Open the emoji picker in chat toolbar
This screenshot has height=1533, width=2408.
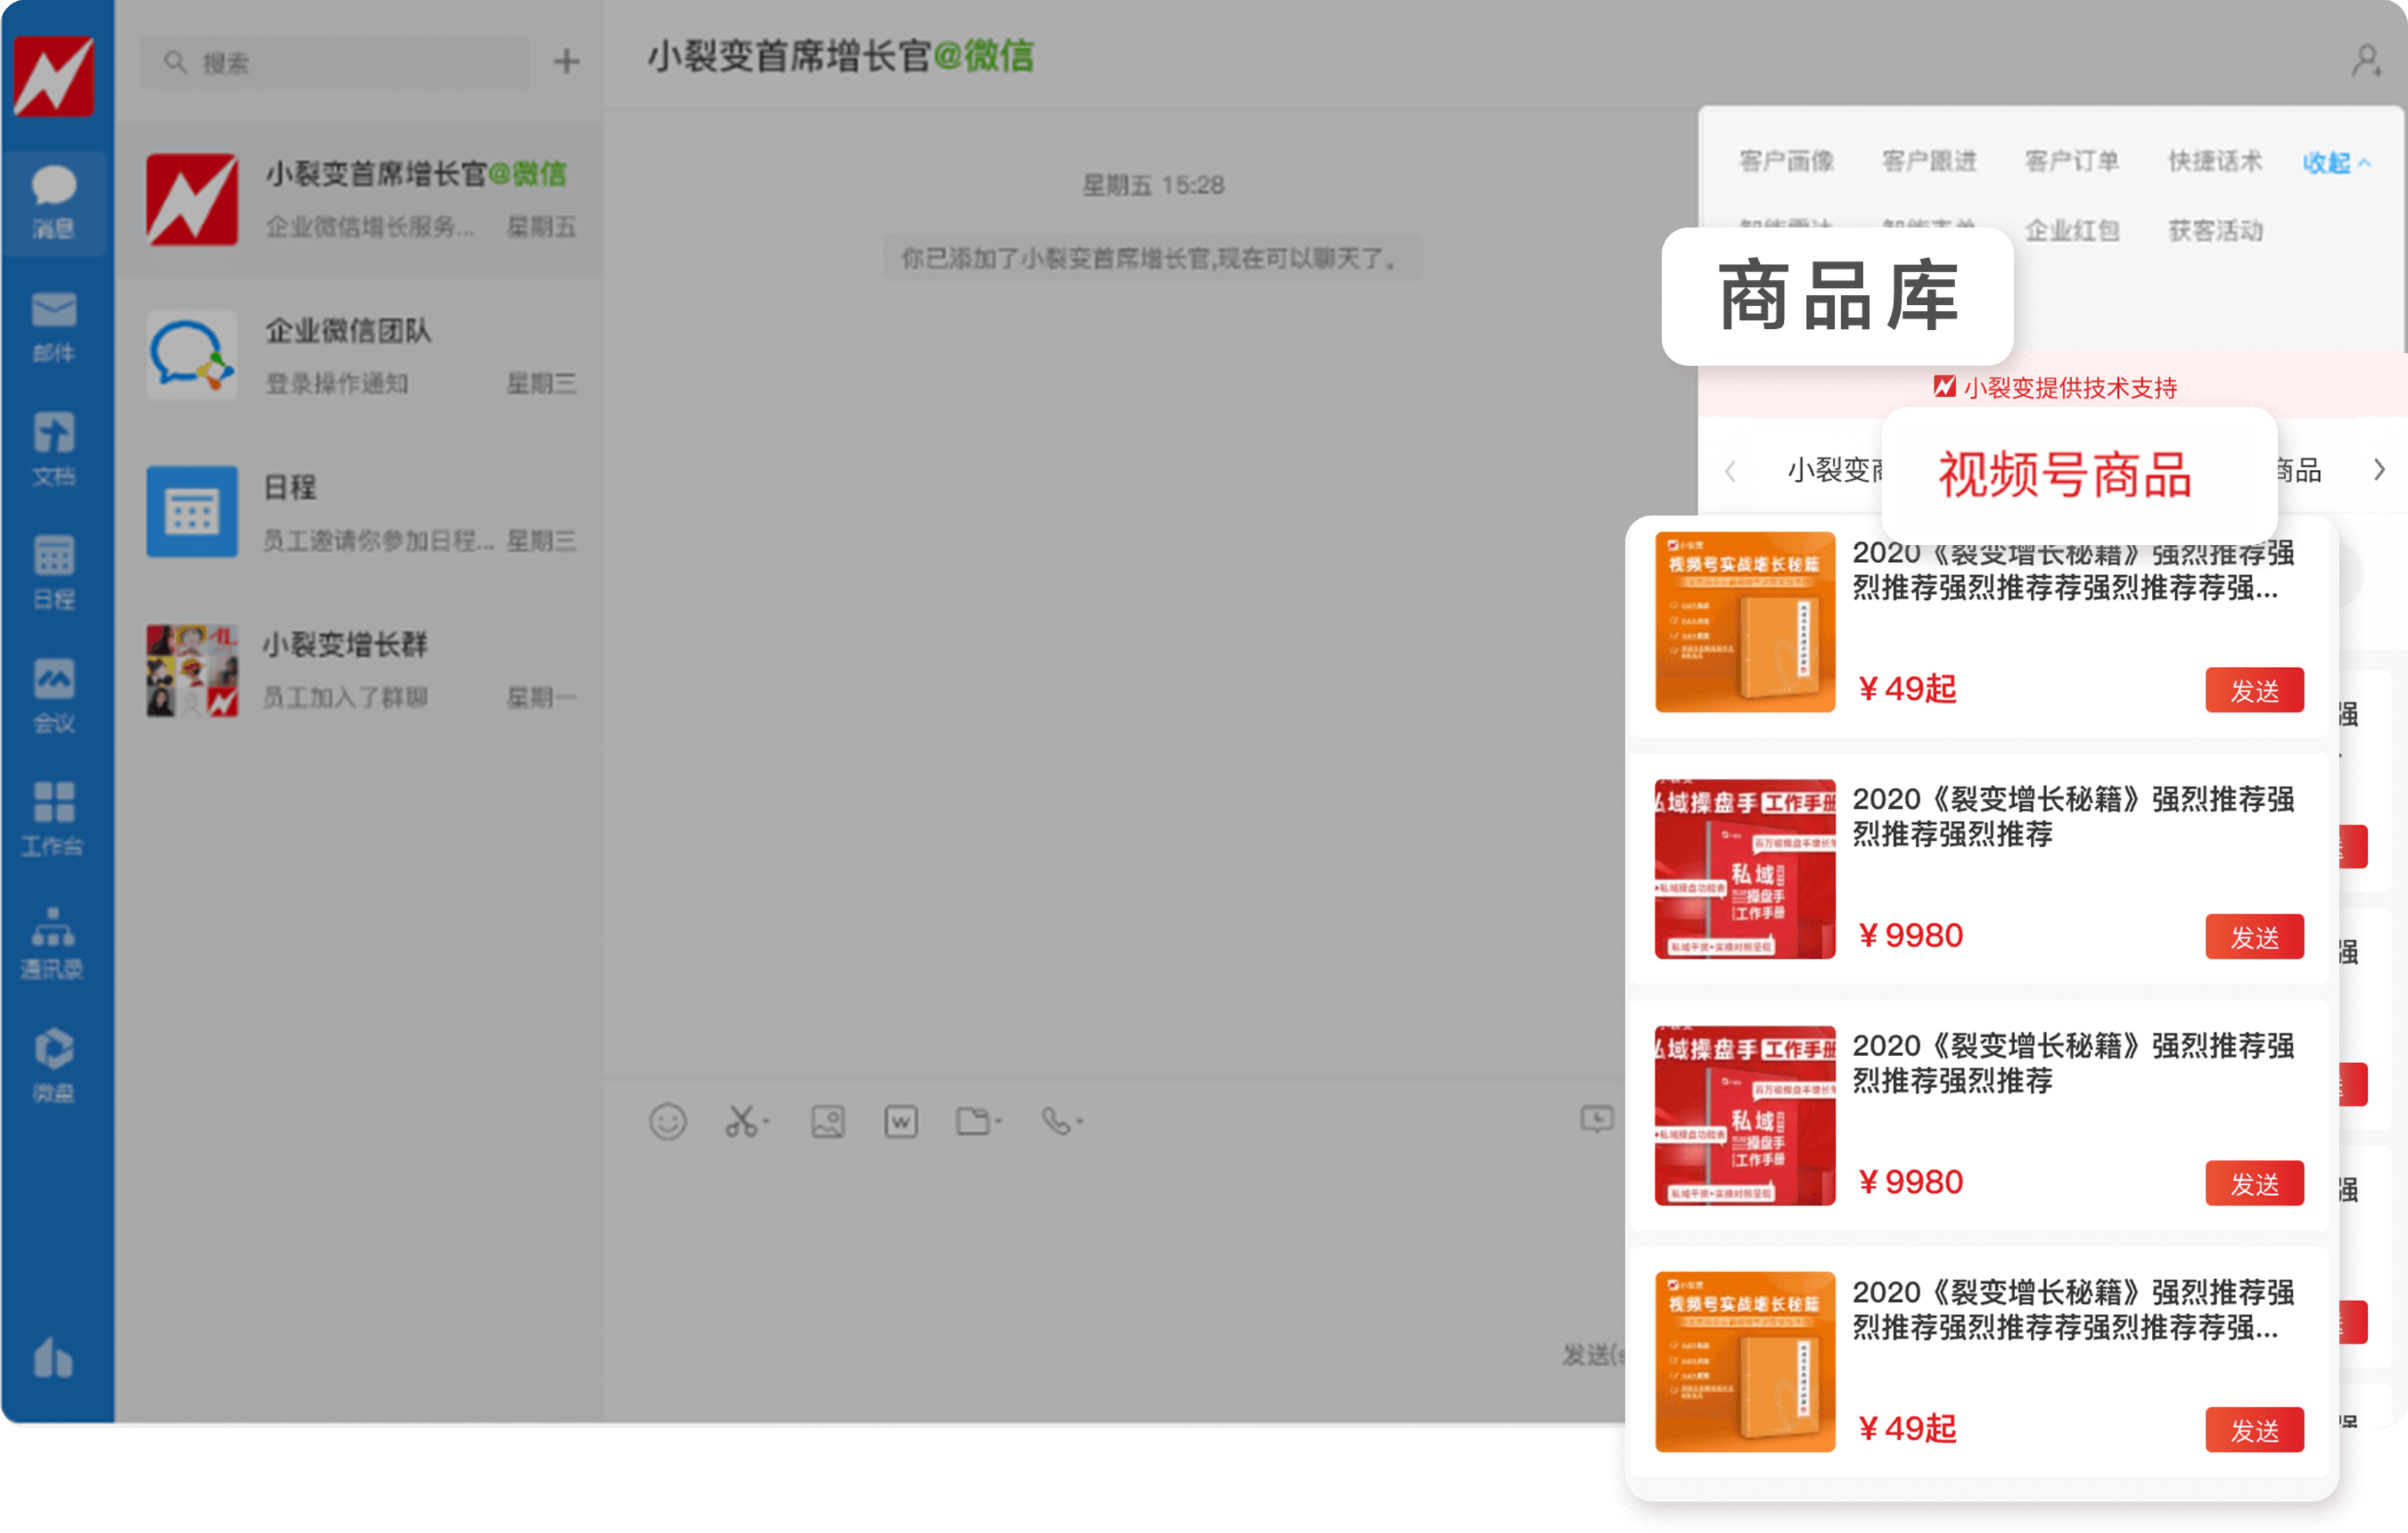[x=668, y=1121]
